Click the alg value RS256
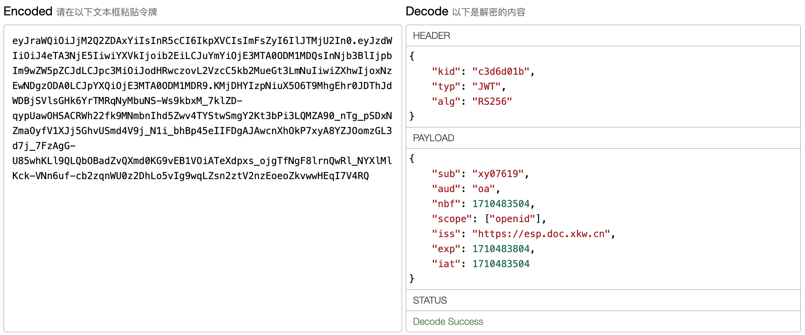Image resolution: width=805 pixels, height=335 pixels. coord(492,102)
